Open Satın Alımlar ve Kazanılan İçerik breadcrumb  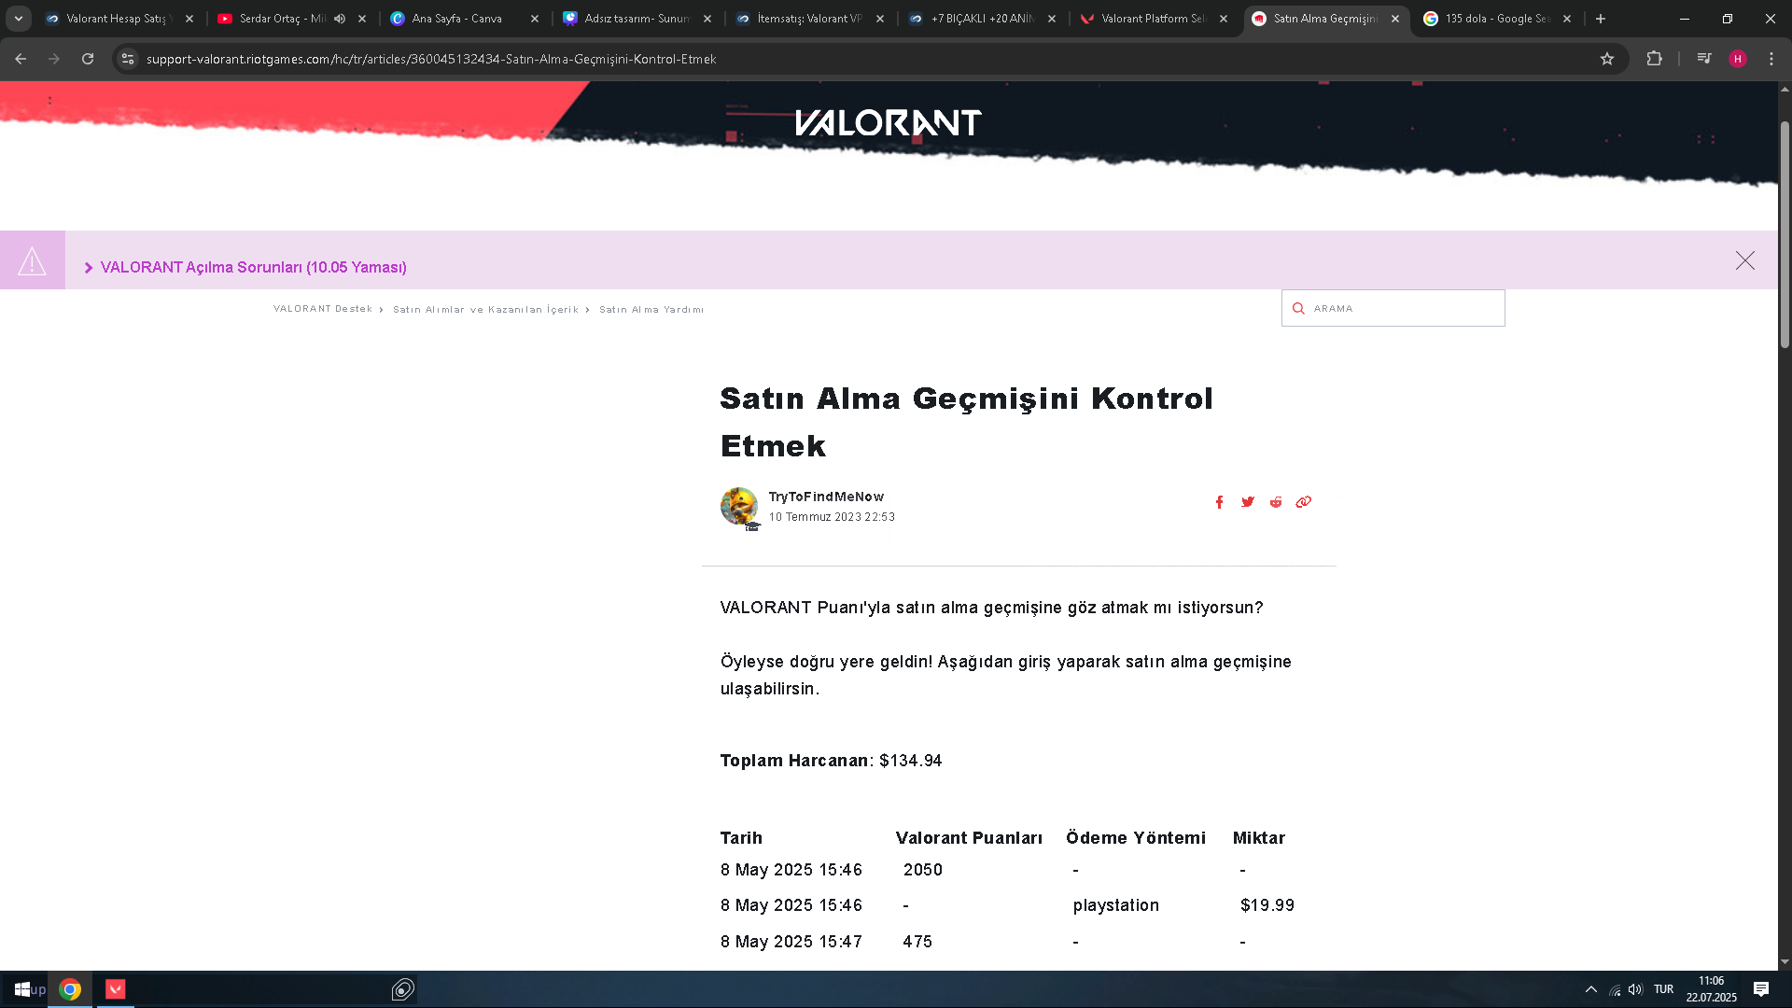point(485,309)
